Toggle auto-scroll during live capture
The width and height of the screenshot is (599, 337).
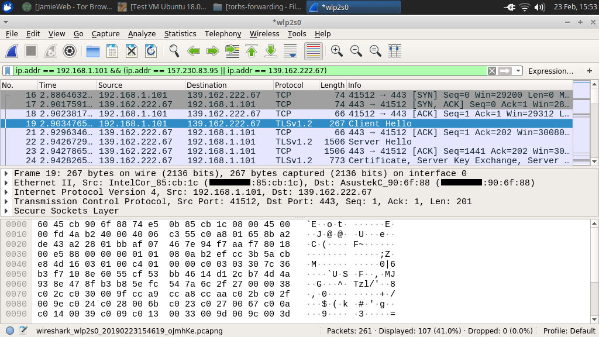(290, 51)
